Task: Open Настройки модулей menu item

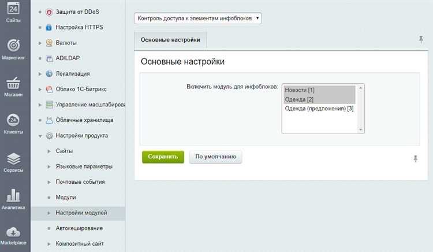Action: click(x=81, y=213)
